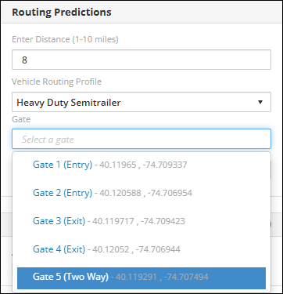Click the Vehicle Routing Profile label
The height and width of the screenshot is (294, 283).
(57, 82)
